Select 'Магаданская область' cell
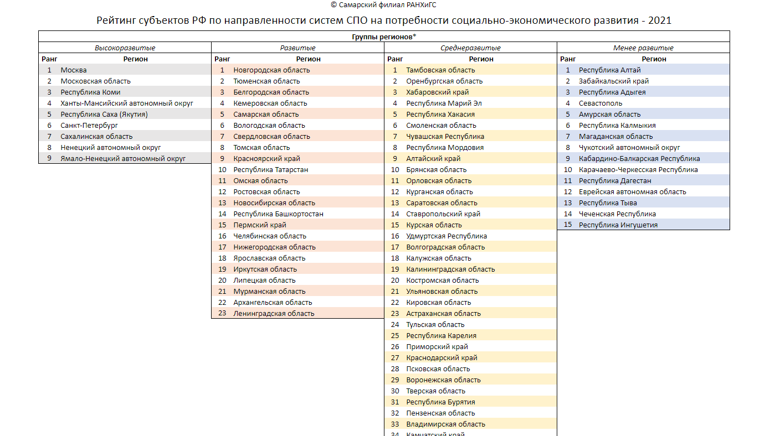The image size is (775, 436). 616,137
